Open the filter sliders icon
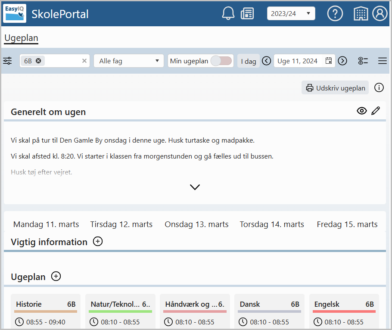392x330 pixels. [x=7, y=61]
